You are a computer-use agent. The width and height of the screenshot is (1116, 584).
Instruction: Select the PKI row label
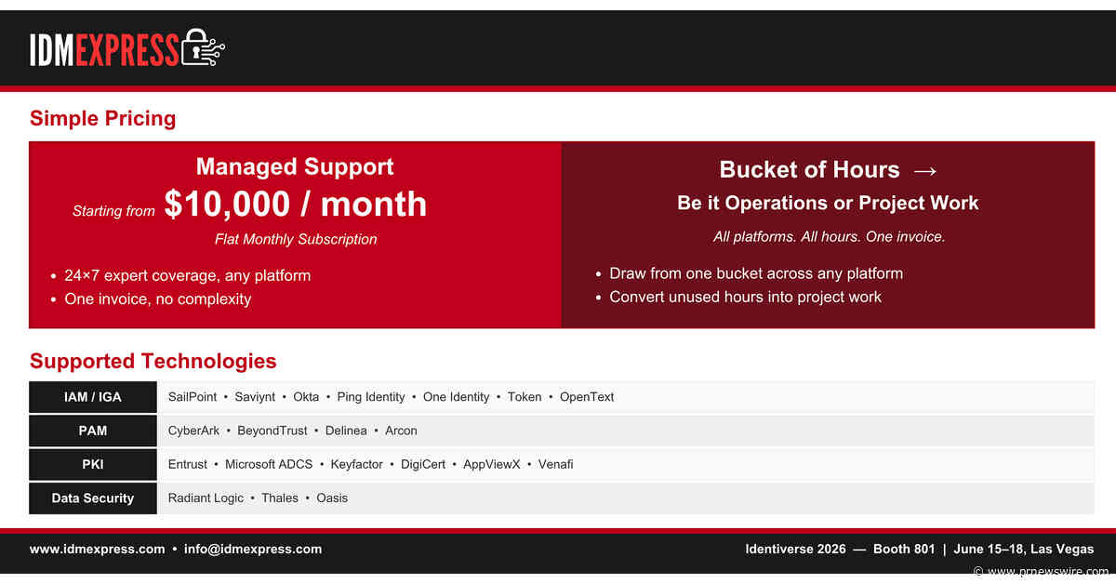click(x=92, y=464)
